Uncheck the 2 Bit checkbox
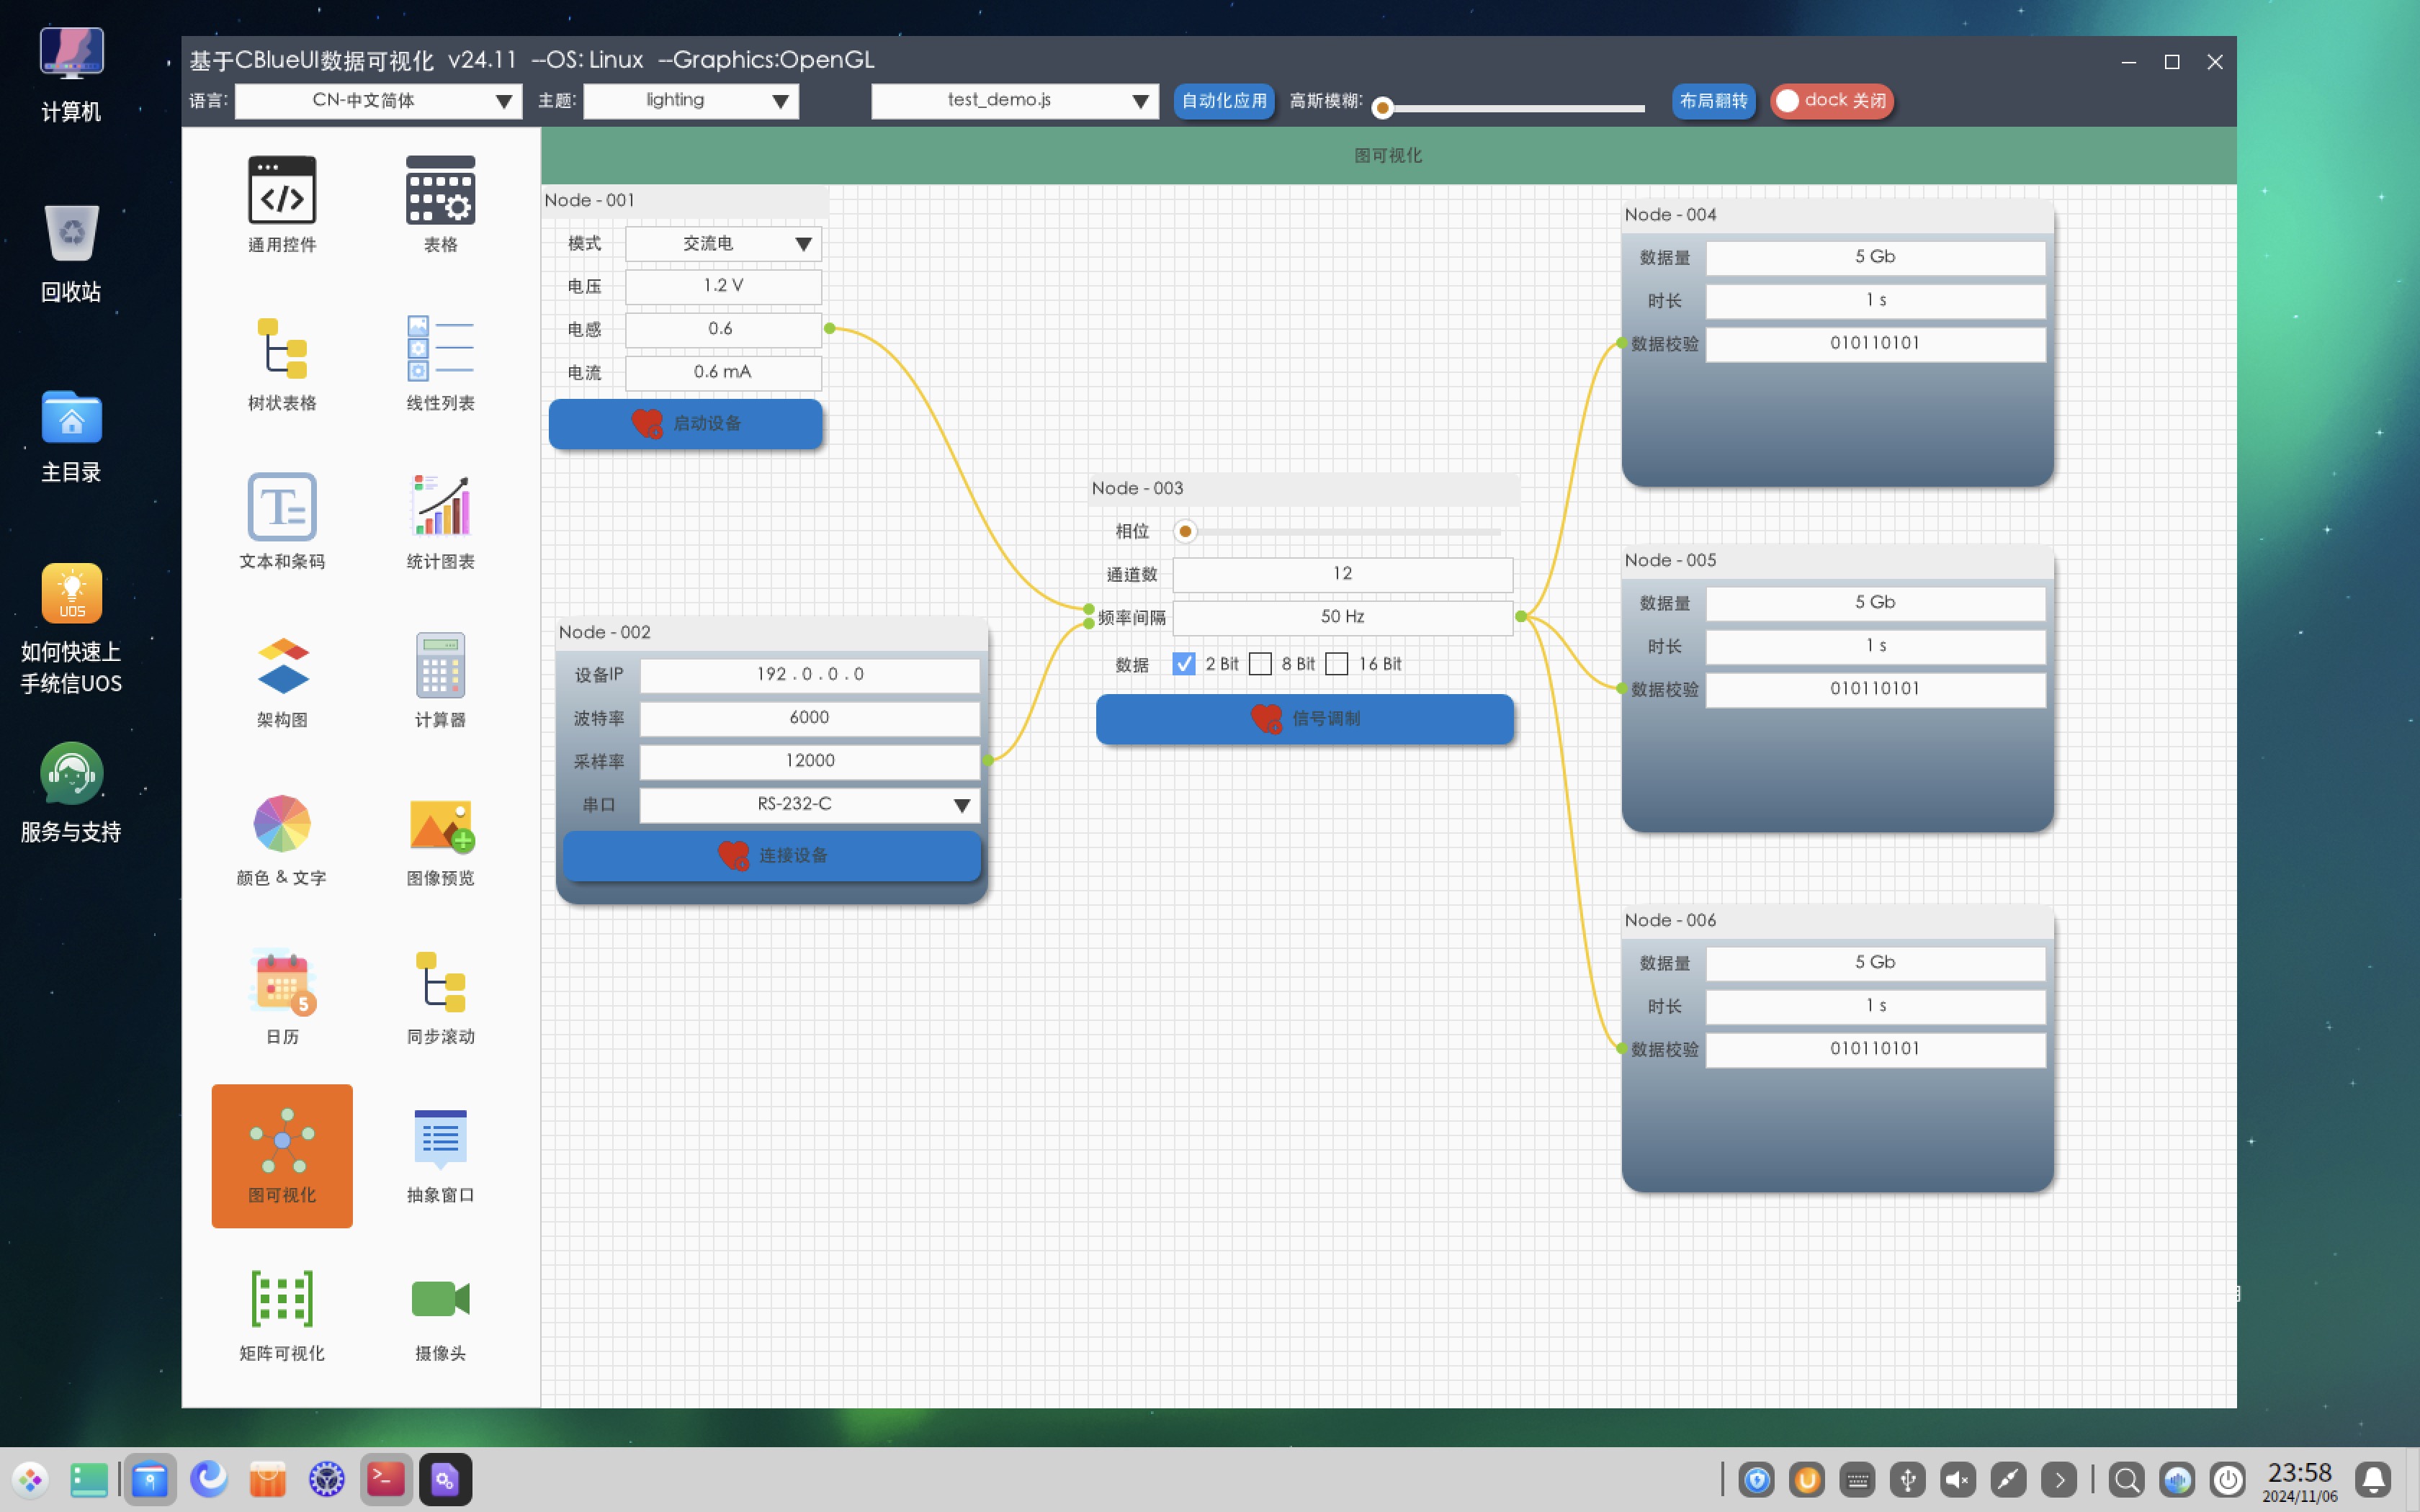This screenshot has height=1512, width=2420. 1184,664
